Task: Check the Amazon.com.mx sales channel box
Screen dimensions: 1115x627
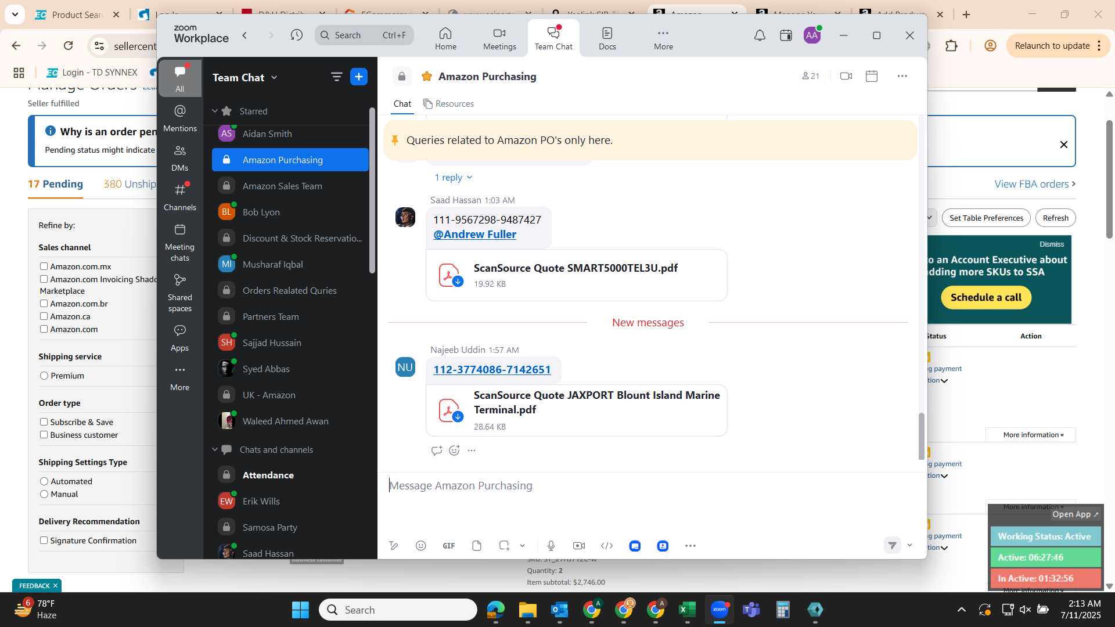Action: (x=44, y=266)
